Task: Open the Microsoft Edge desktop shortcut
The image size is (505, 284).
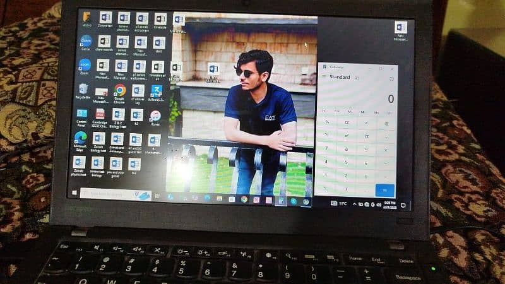Action: (81, 138)
